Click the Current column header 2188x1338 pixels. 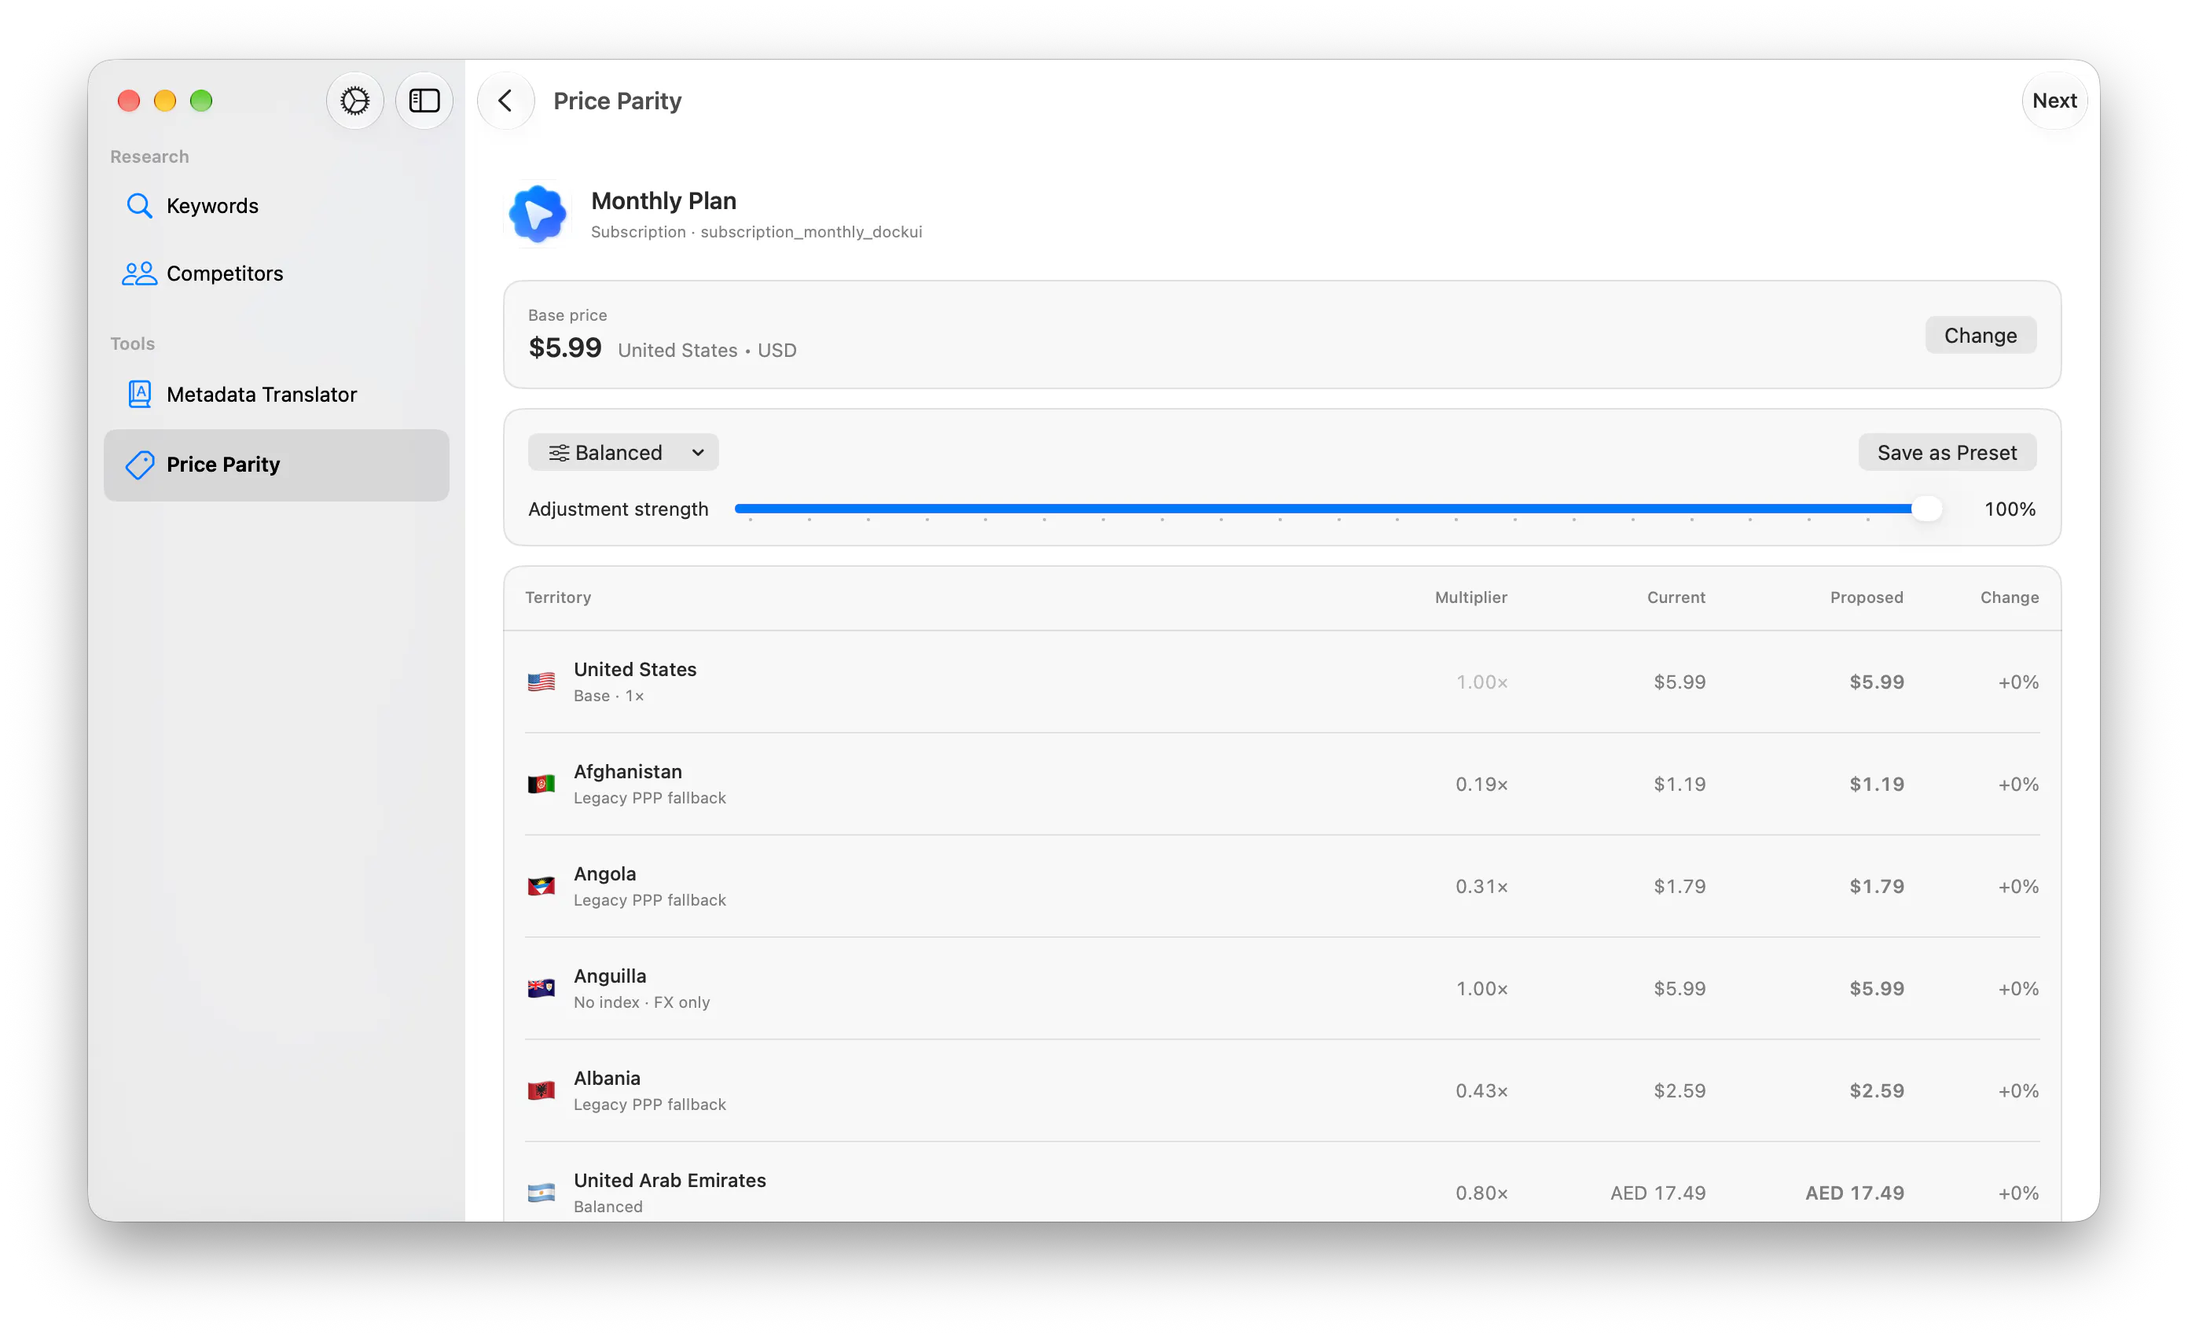tap(1676, 597)
